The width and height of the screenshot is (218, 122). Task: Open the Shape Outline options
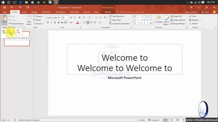click(178, 20)
